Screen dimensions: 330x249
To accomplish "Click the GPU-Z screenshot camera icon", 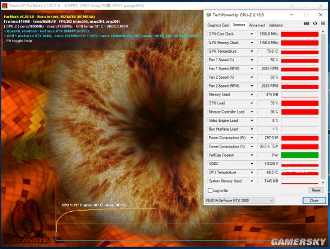I will point(307,23).
